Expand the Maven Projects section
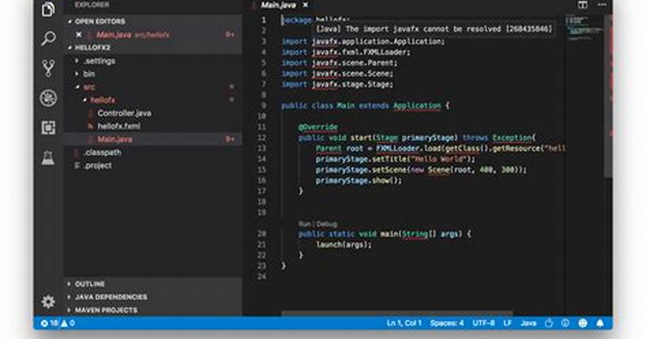Screen dimensions: 646x339 (153, 310)
